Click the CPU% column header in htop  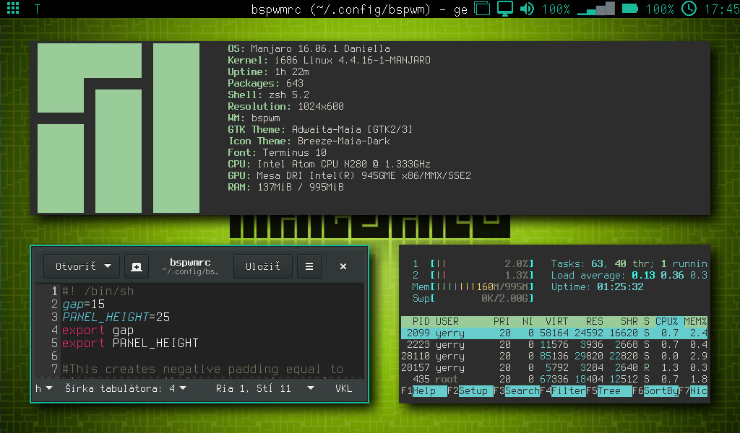666,321
